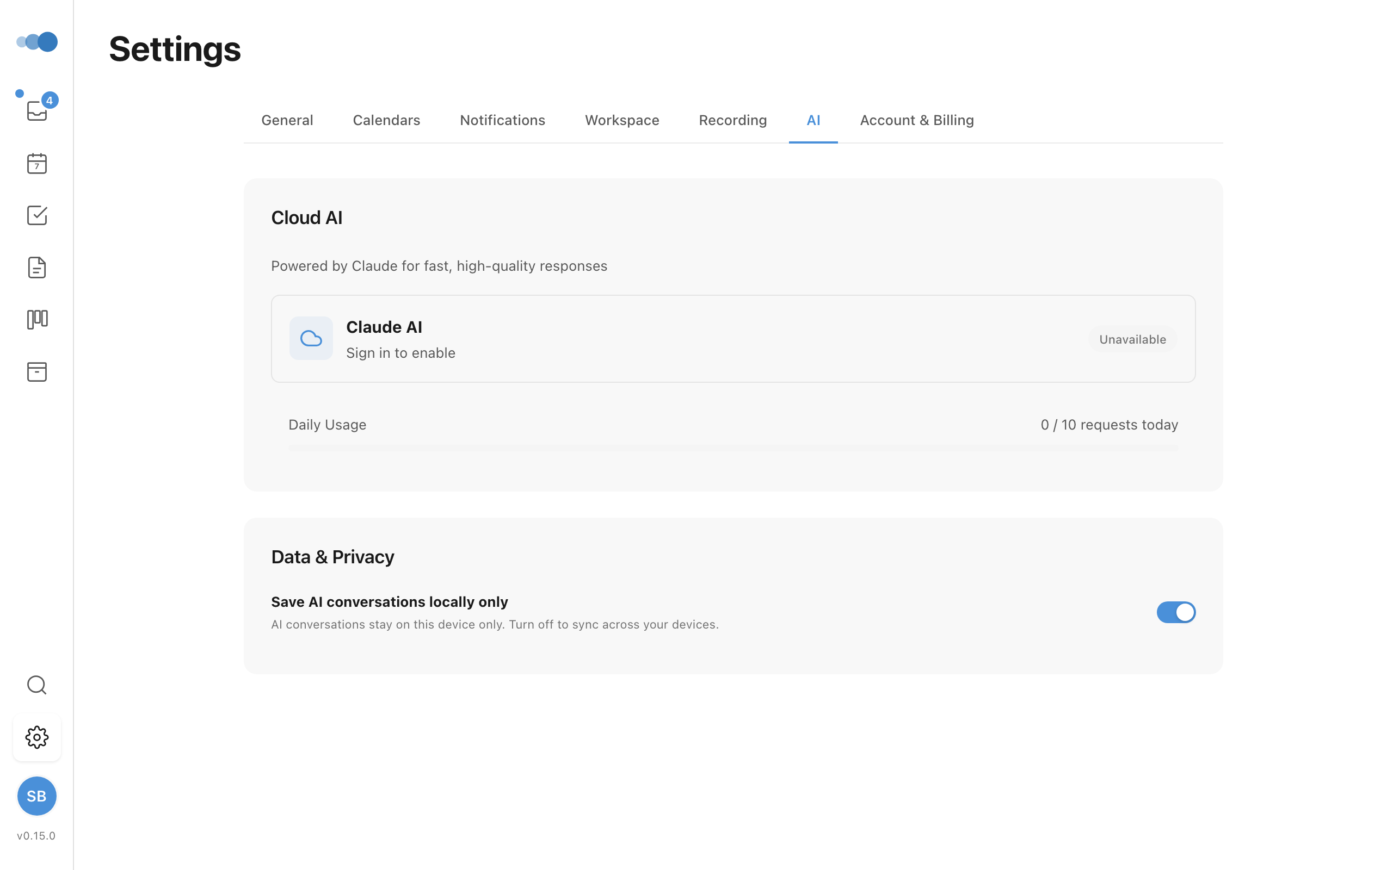Click the Unavailable status badge

tap(1132, 339)
